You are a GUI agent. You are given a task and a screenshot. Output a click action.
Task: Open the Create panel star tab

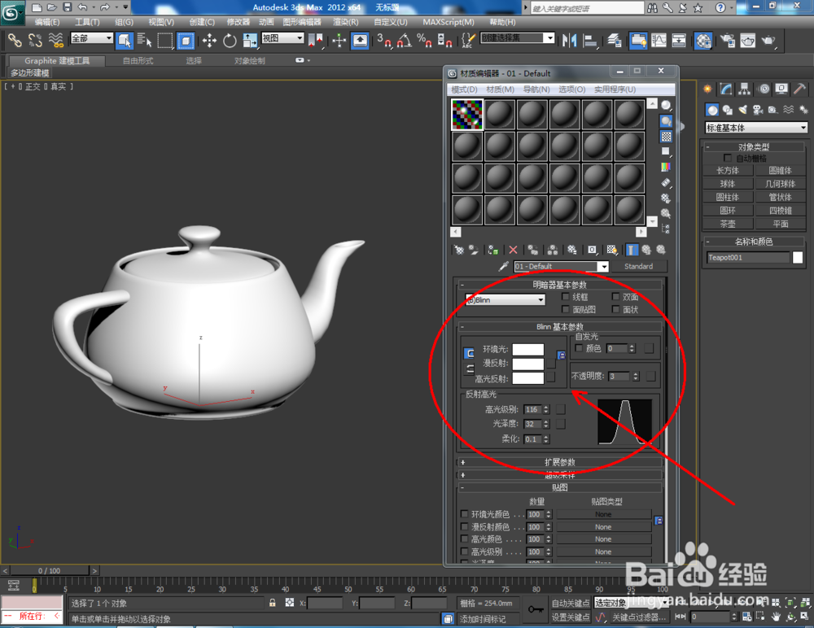pyautogui.click(x=707, y=89)
